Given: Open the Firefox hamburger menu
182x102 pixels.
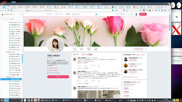Looking at the screenshot, I should 169,10.
